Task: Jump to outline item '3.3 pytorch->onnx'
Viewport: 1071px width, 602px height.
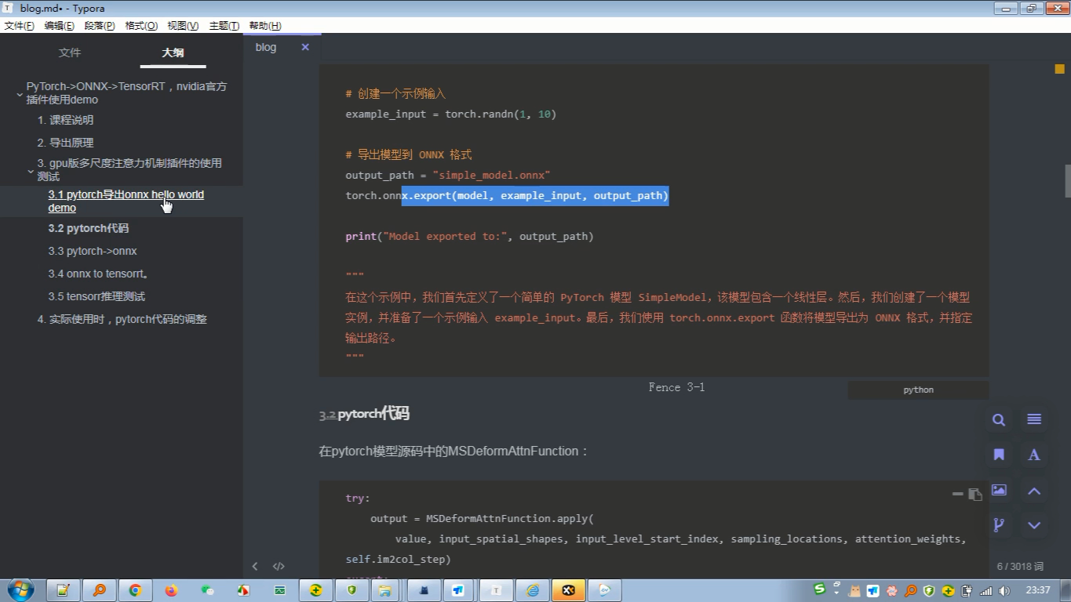Action: coord(93,251)
